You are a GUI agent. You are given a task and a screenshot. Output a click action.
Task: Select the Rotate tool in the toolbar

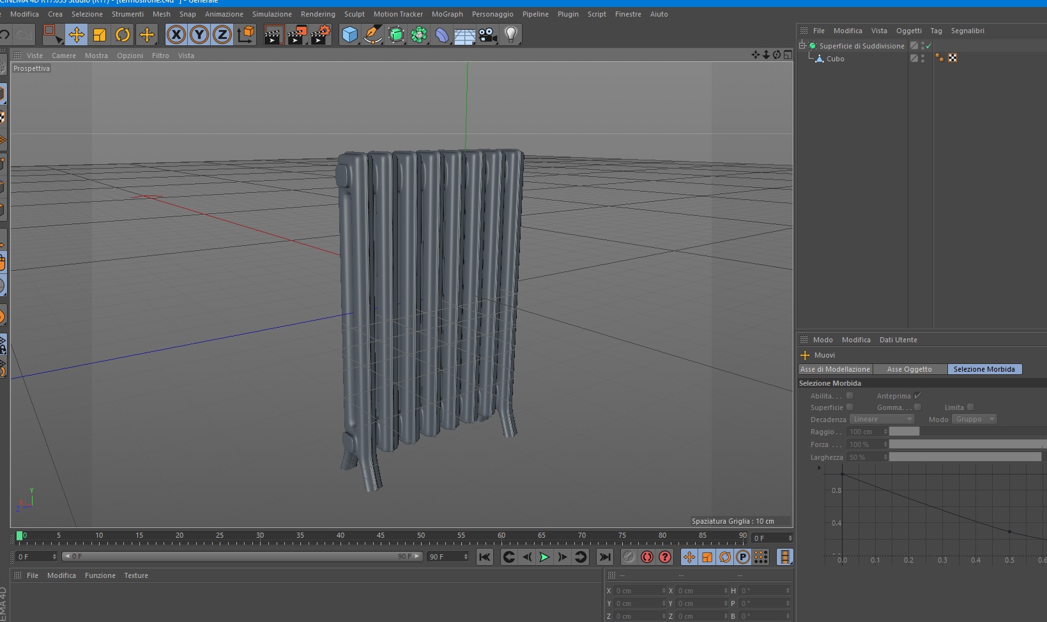point(123,34)
